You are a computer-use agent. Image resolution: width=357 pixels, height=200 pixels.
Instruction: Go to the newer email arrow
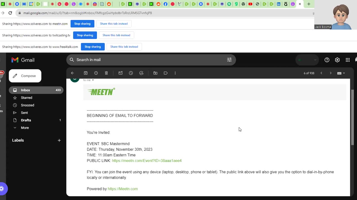tap(321, 73)
